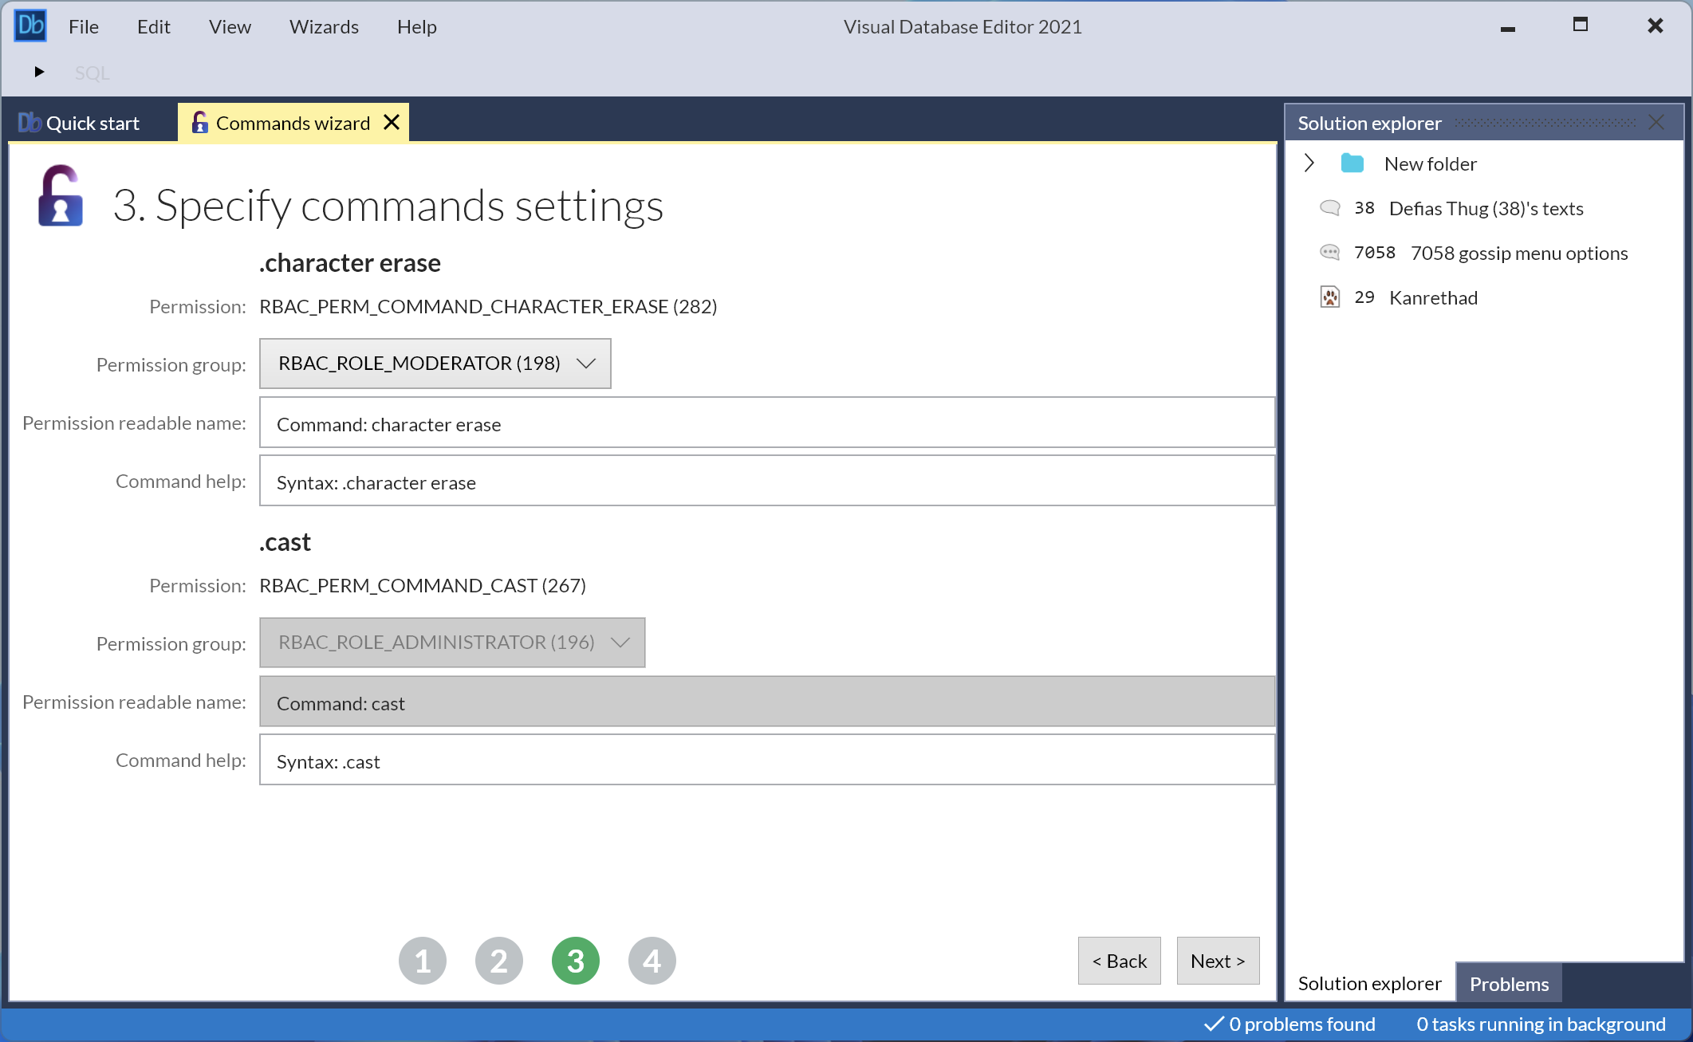Close the Commands wizard tab
Viewport: 1693px width, 1042px height.
[391, 122]
